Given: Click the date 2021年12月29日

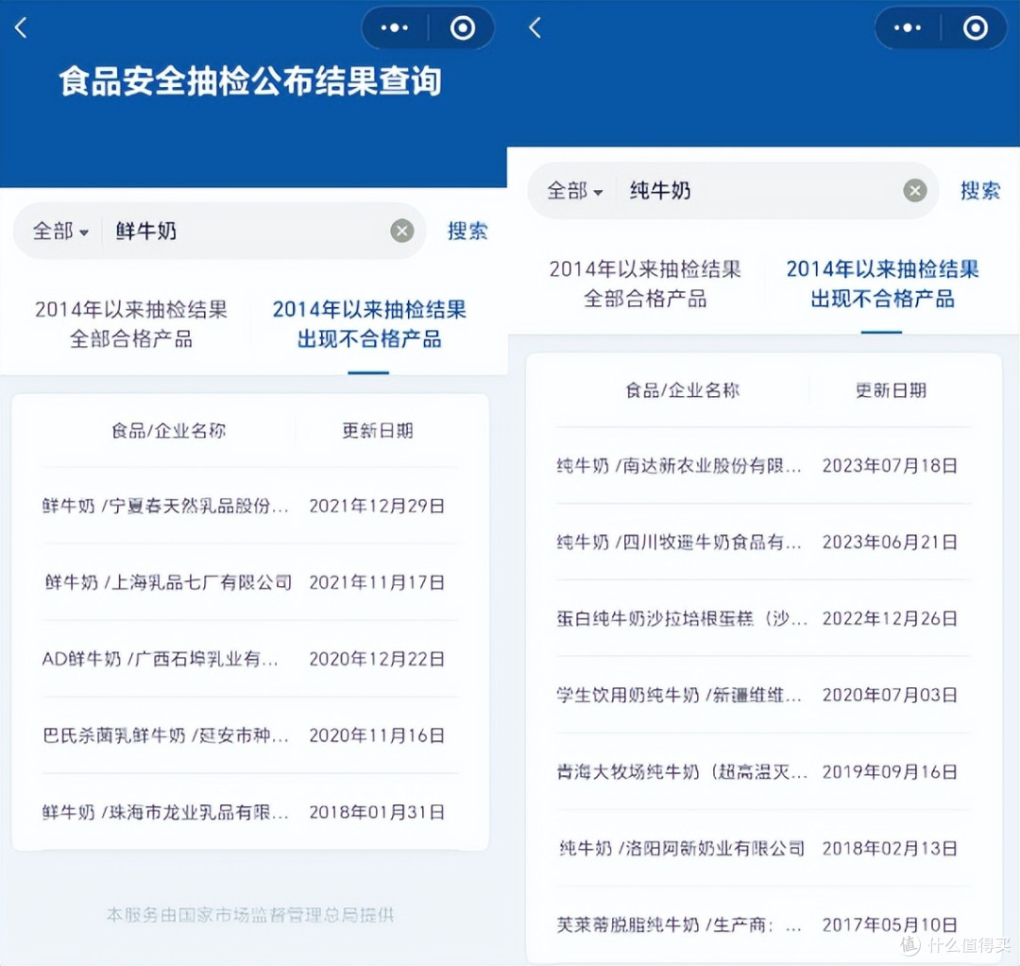Looking at the screenshot, I should click(377, 506).
